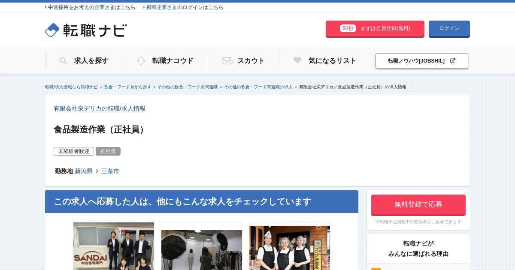Screen dimensions: 515x270
Task: Open 掲載企業さまのログインはこちら link
Action: point(185,7)
